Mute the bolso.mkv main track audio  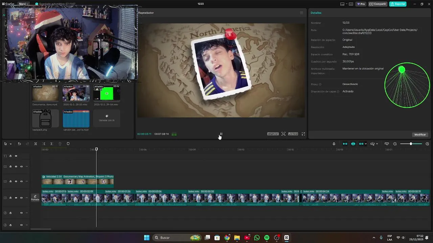point(21,198)
